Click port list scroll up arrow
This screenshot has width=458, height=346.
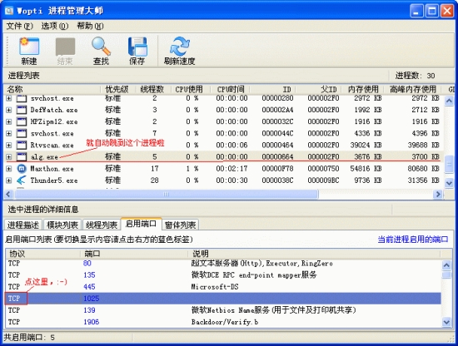tap(446, 265)
